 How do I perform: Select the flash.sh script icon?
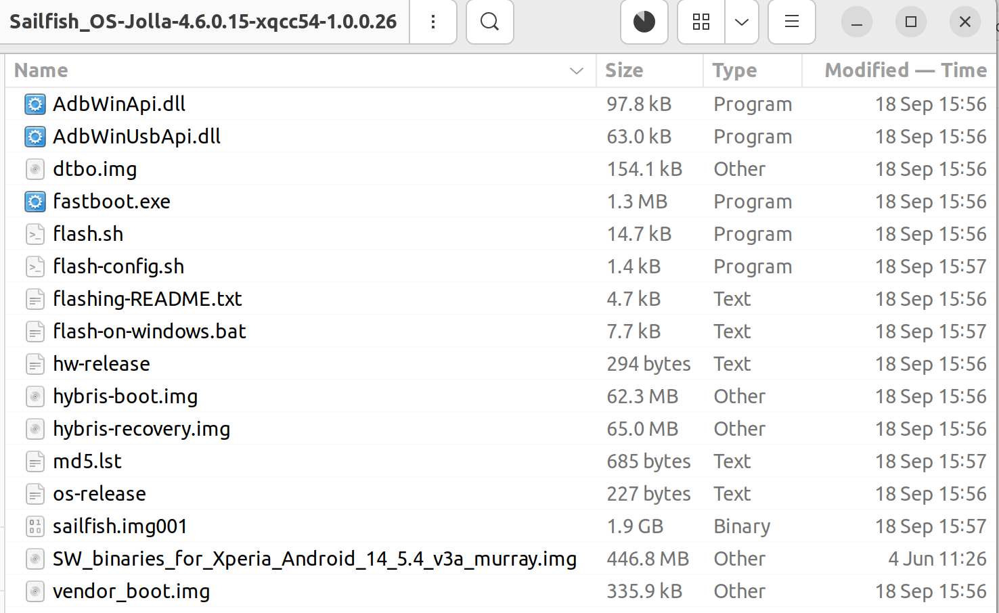pos(35,234)
